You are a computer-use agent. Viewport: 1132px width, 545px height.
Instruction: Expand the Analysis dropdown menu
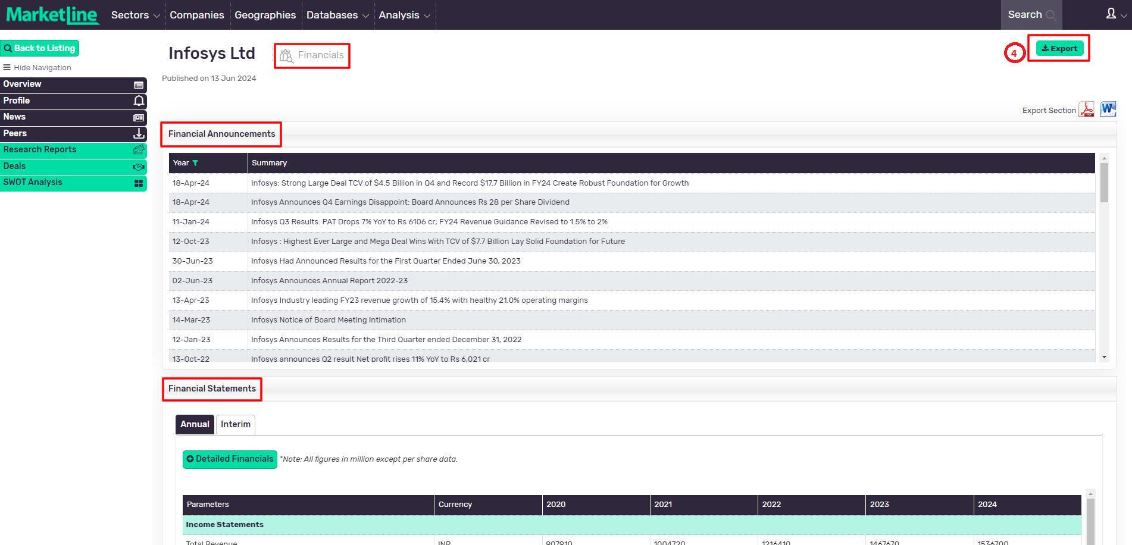pyautogui.click(x=404, y=15)
